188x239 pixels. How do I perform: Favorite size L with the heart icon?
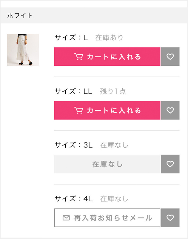tap(170, 56)
